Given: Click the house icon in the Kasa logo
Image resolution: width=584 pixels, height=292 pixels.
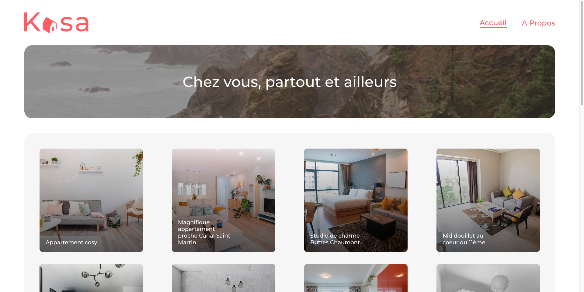Looking at the screenshot, I should coord(49,25).
